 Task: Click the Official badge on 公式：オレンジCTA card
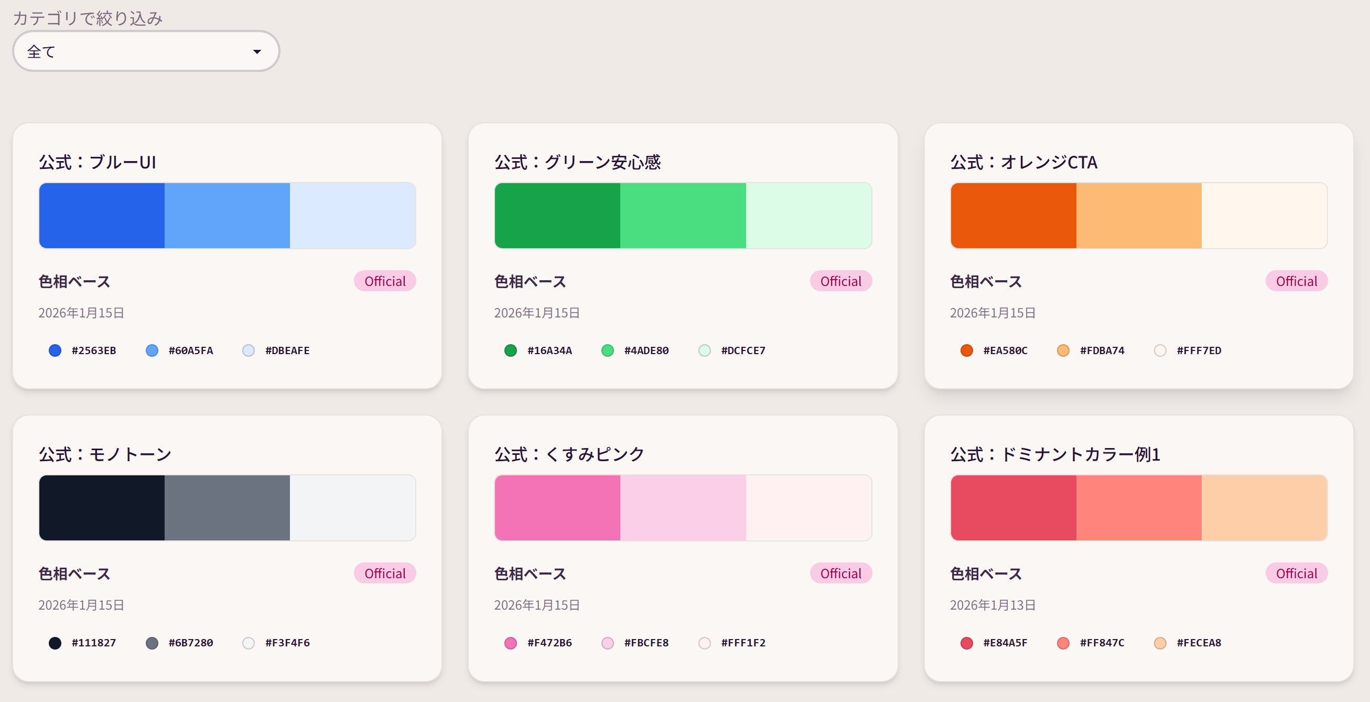click(1296, 281)
